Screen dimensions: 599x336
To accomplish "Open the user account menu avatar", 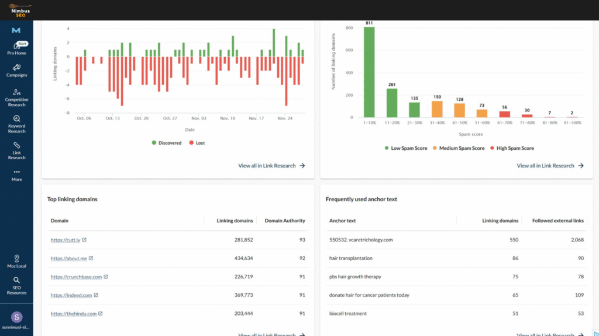I will point(16,317).
